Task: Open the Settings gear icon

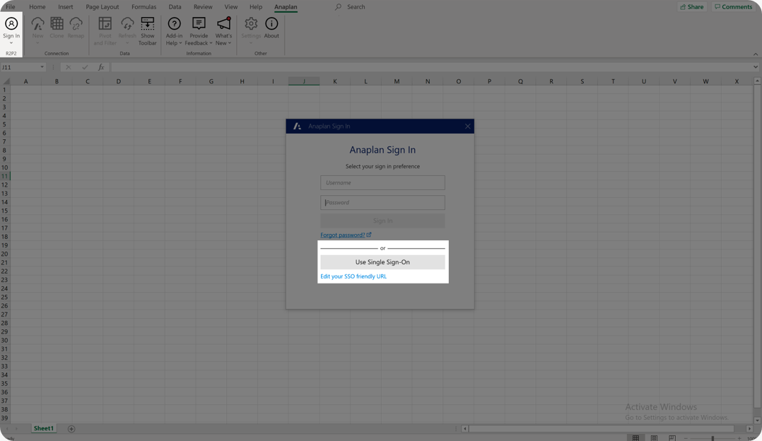Action: [x=251, y=24]
